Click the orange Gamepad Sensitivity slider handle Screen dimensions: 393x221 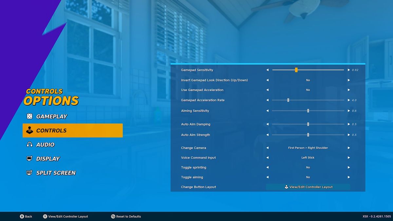point(296,70)
